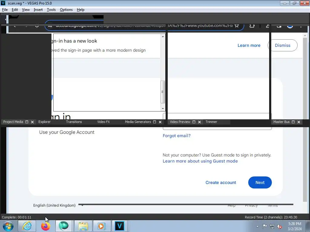Select the Video Preview tab
Screen dimensions: 310x232
pos(180,122)
